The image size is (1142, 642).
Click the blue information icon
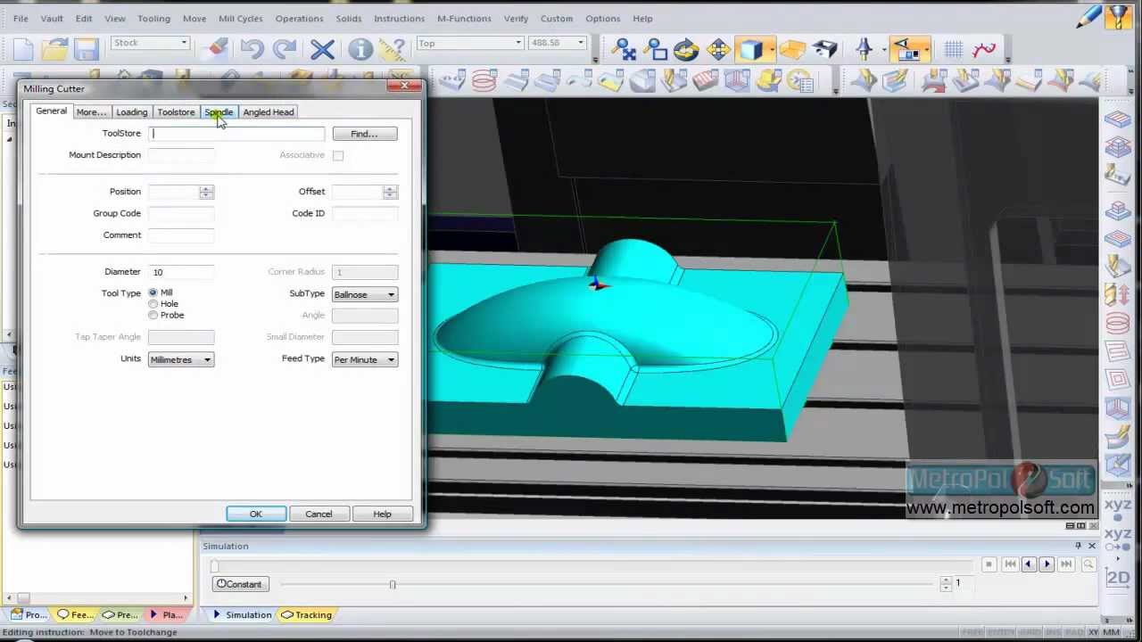[360, 50]
